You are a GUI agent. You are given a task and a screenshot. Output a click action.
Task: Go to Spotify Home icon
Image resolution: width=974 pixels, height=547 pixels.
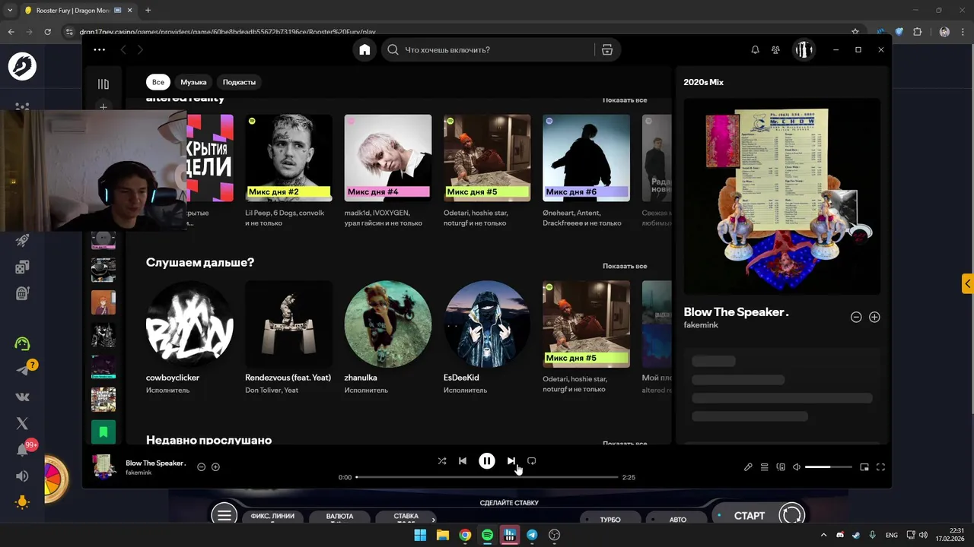364,49
